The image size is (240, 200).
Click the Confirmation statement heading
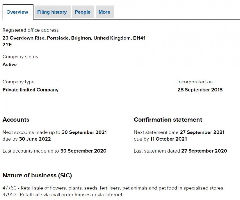coord(168,120)
